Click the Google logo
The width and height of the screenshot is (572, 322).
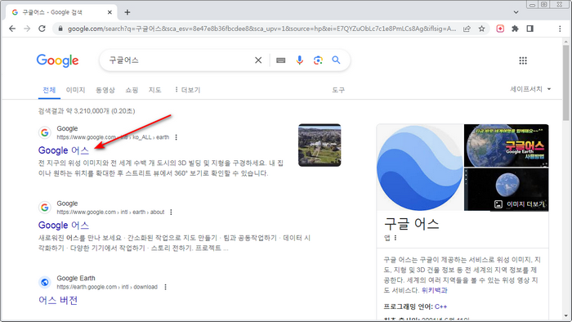point(58,60)
